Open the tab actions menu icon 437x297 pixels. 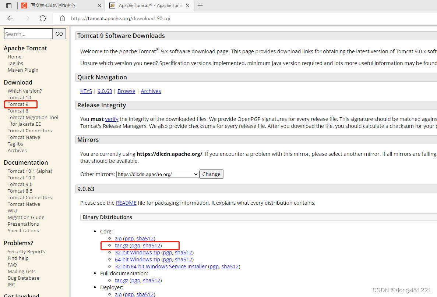pos(9,5)
